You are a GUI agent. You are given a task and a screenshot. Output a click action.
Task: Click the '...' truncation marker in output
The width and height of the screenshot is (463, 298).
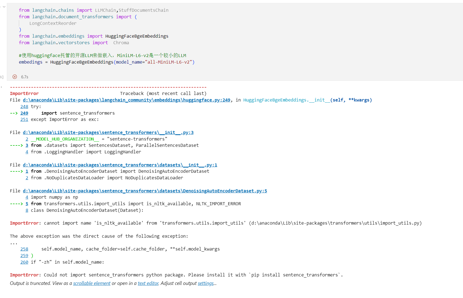pyautogui.click(x=14, y=243)
